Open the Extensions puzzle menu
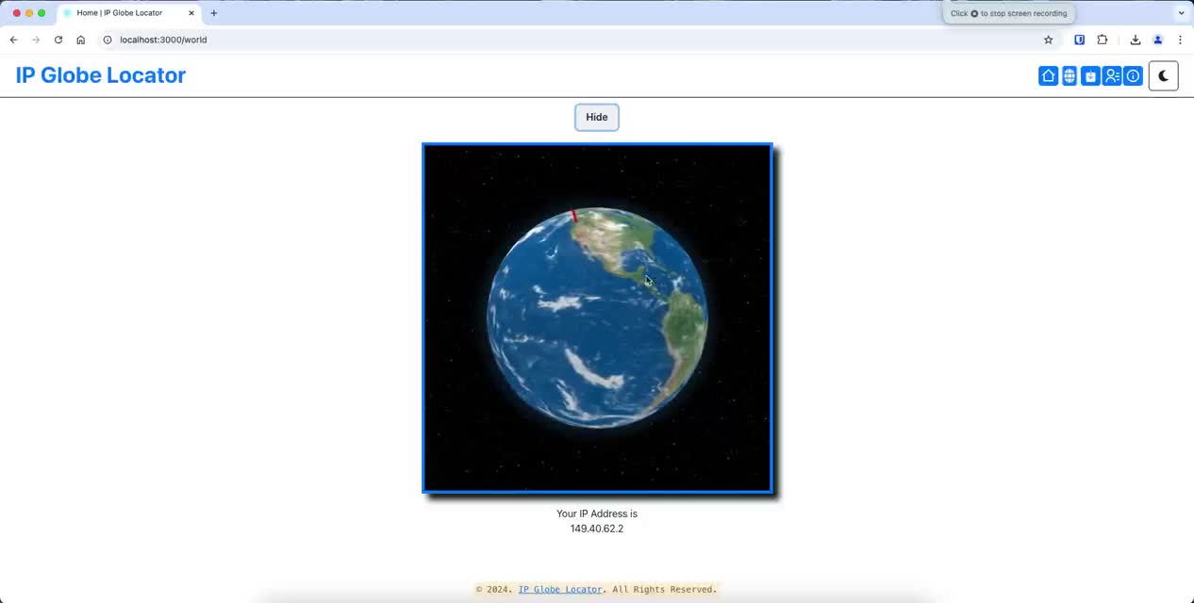The image size is (1194, 603). pos(1103,40)
